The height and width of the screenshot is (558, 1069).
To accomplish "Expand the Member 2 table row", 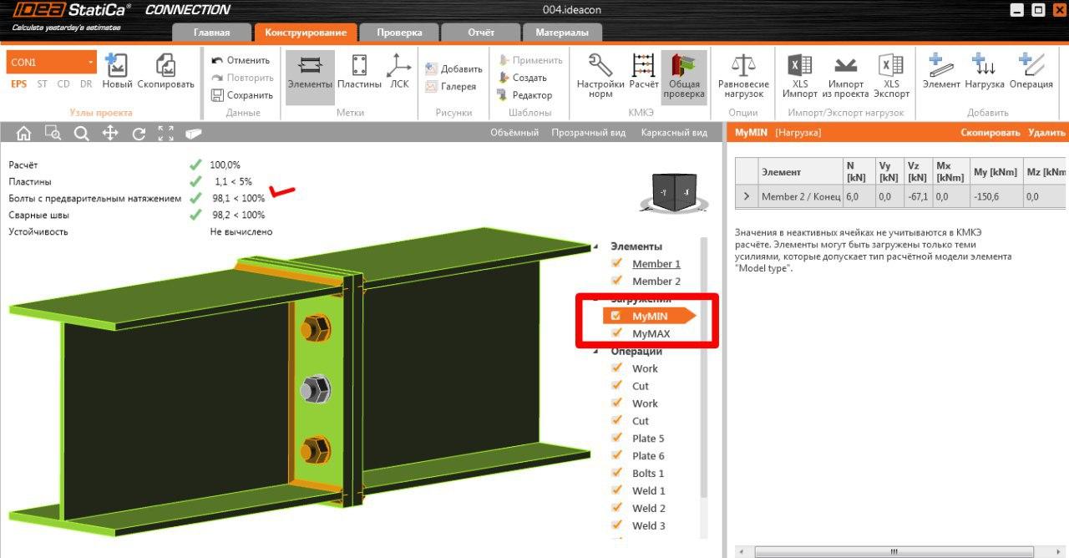I will tap(747, 198).
